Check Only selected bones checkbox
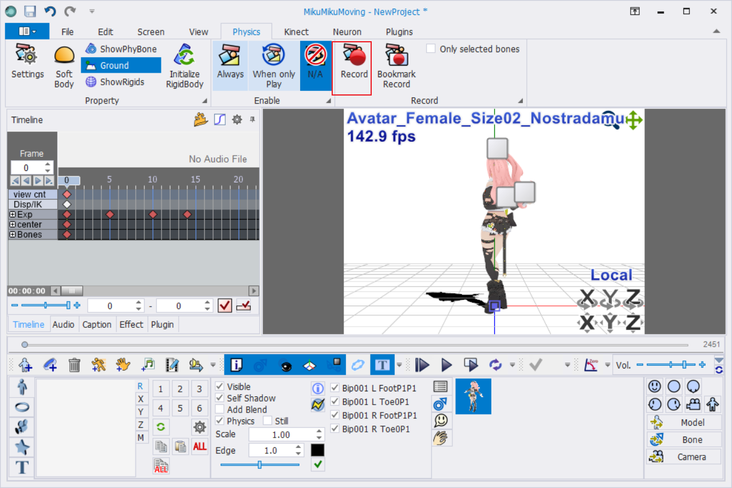The image size is (732, 488). 431,49
